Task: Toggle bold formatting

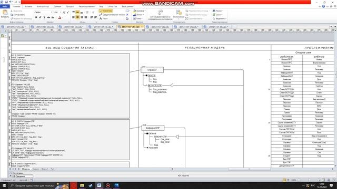Action: pos(36,17)
